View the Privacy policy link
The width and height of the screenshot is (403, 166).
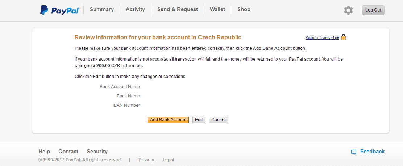click(146, 160)
